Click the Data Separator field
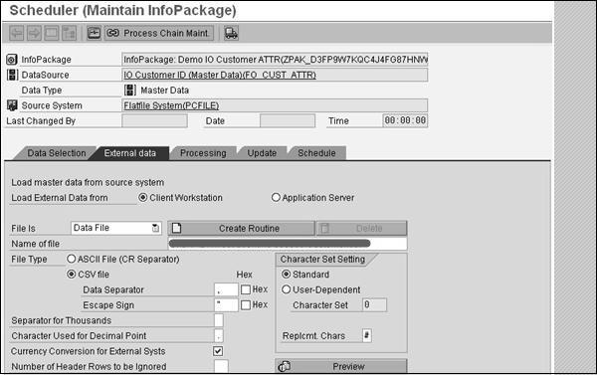 tap(226, 289)
